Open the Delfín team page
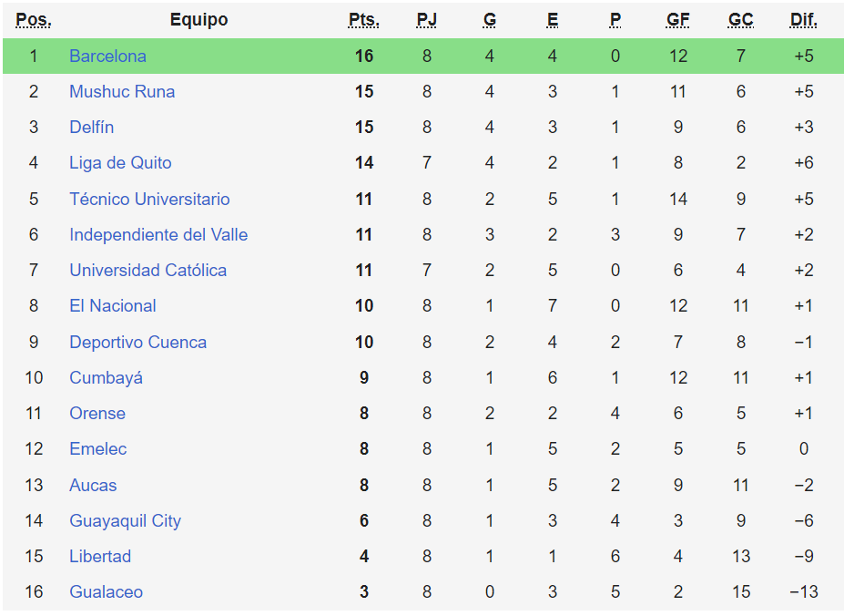The height and width of the screenshot is (616, 854). 92,128
